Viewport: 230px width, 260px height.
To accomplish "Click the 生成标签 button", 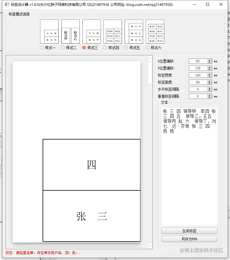I will (x=189, y=231).
